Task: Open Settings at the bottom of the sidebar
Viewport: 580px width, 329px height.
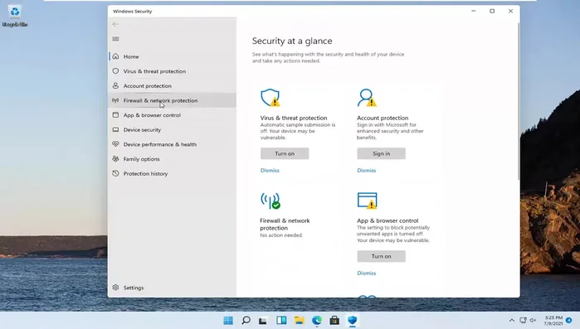Action: [x=173, y=288]
